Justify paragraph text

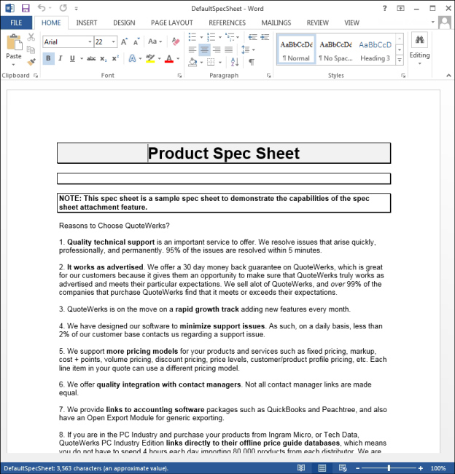[x=228, y=50]
